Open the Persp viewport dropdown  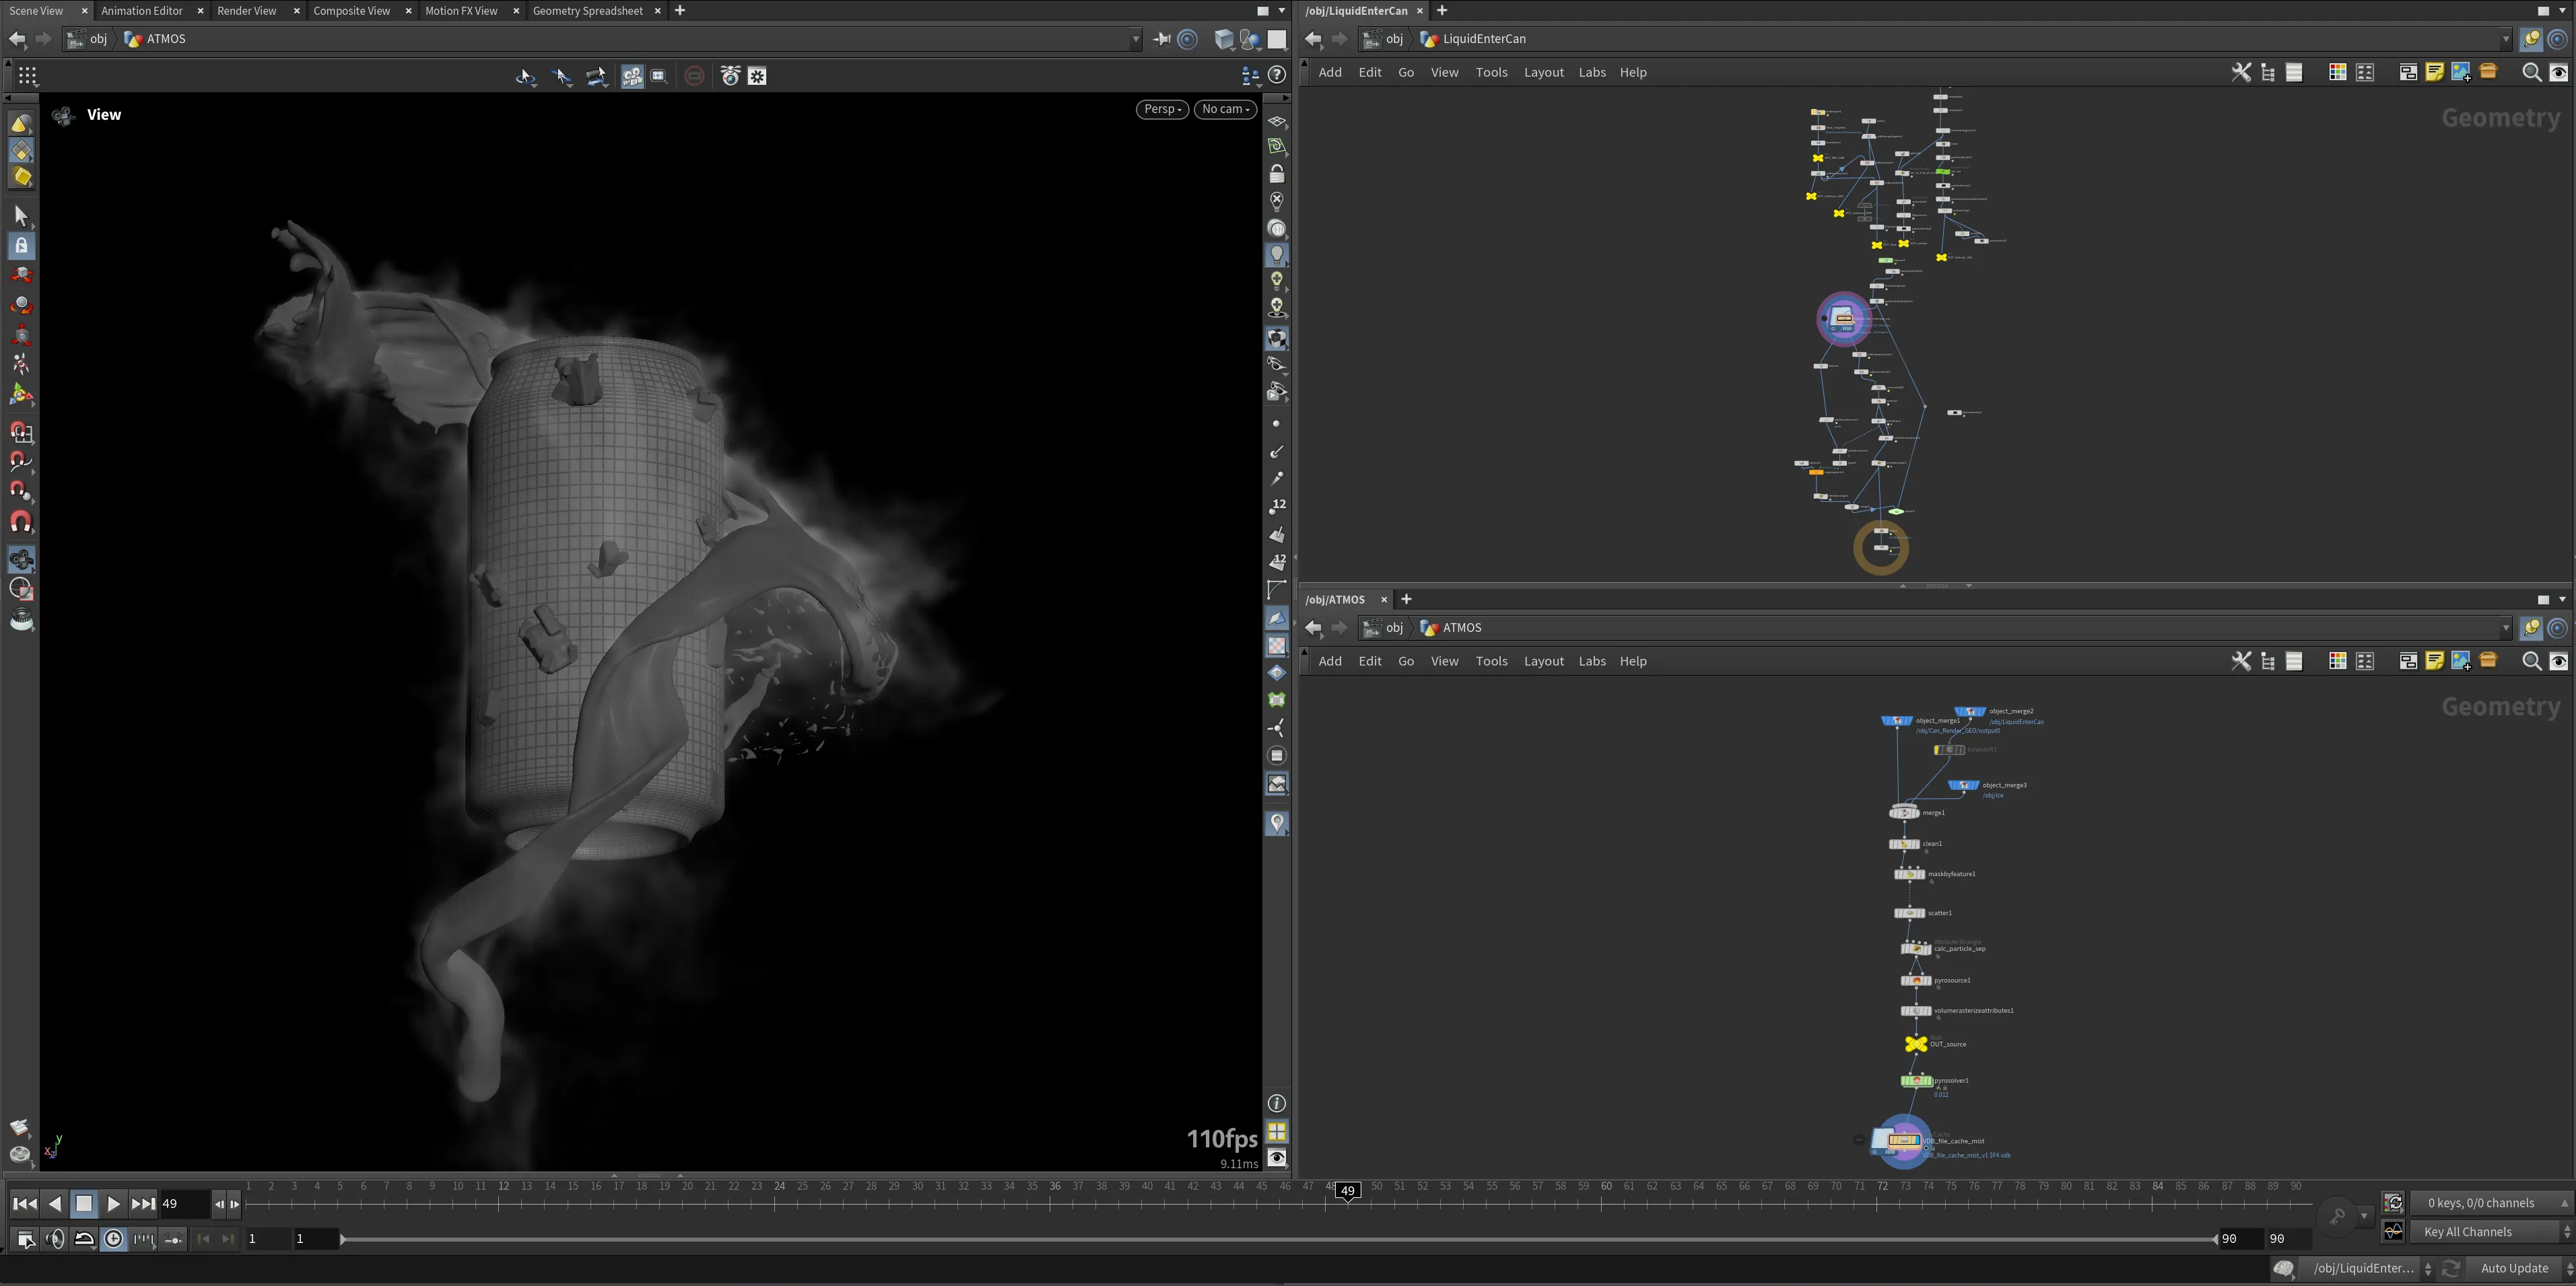(1162, 109)
